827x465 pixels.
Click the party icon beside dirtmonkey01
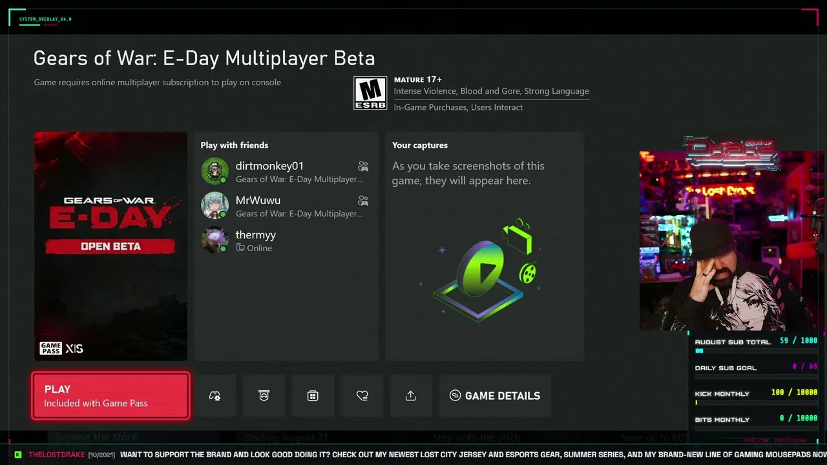click(363, 167)
